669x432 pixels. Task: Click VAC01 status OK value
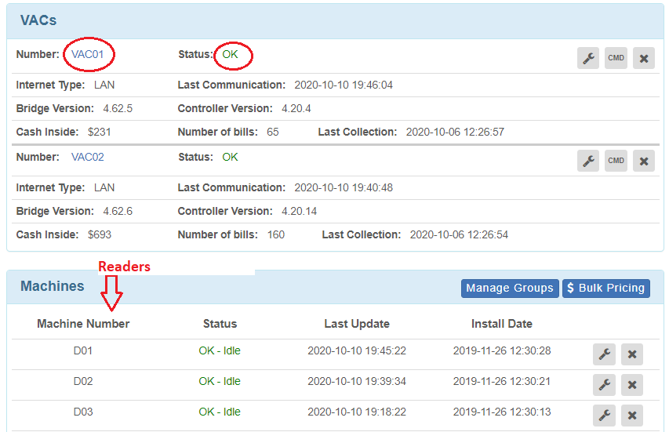[x=230, y=55]
